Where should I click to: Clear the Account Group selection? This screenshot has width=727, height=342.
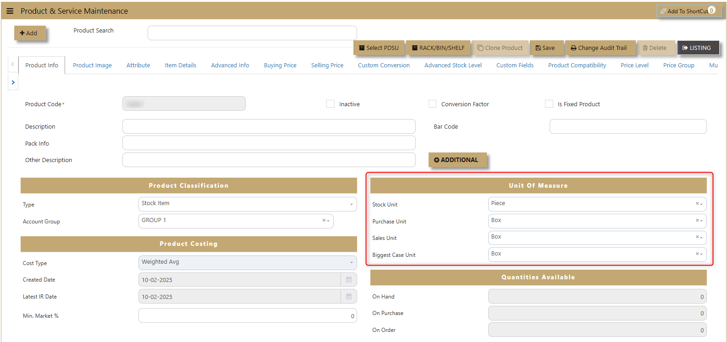tap(324, 221)
